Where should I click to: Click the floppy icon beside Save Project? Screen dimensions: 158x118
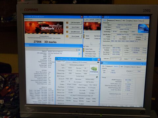[x=67, y=27]
